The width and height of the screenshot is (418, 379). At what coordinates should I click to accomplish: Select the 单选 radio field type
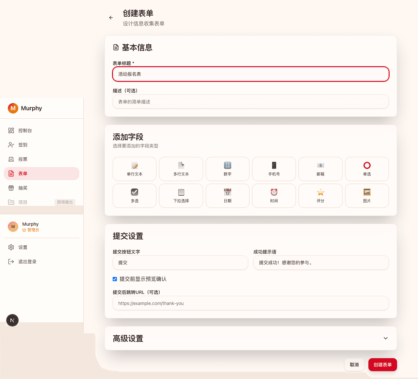coord(367,169)
